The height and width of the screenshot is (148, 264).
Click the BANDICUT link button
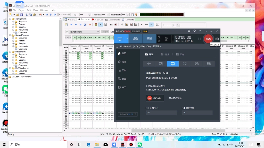[128, 114]
